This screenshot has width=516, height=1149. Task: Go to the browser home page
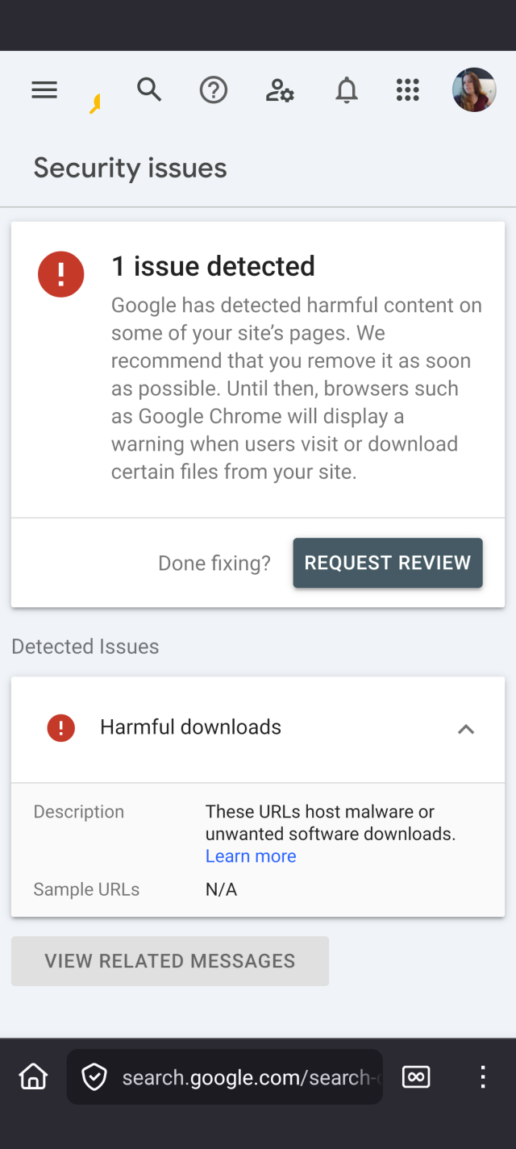tap(32, 1076)
